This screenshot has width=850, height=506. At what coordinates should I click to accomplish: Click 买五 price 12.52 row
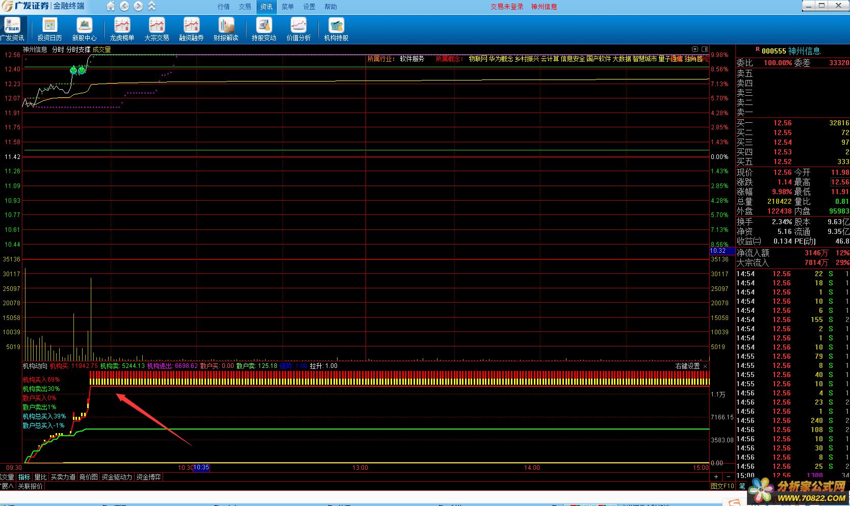[792, 162]
